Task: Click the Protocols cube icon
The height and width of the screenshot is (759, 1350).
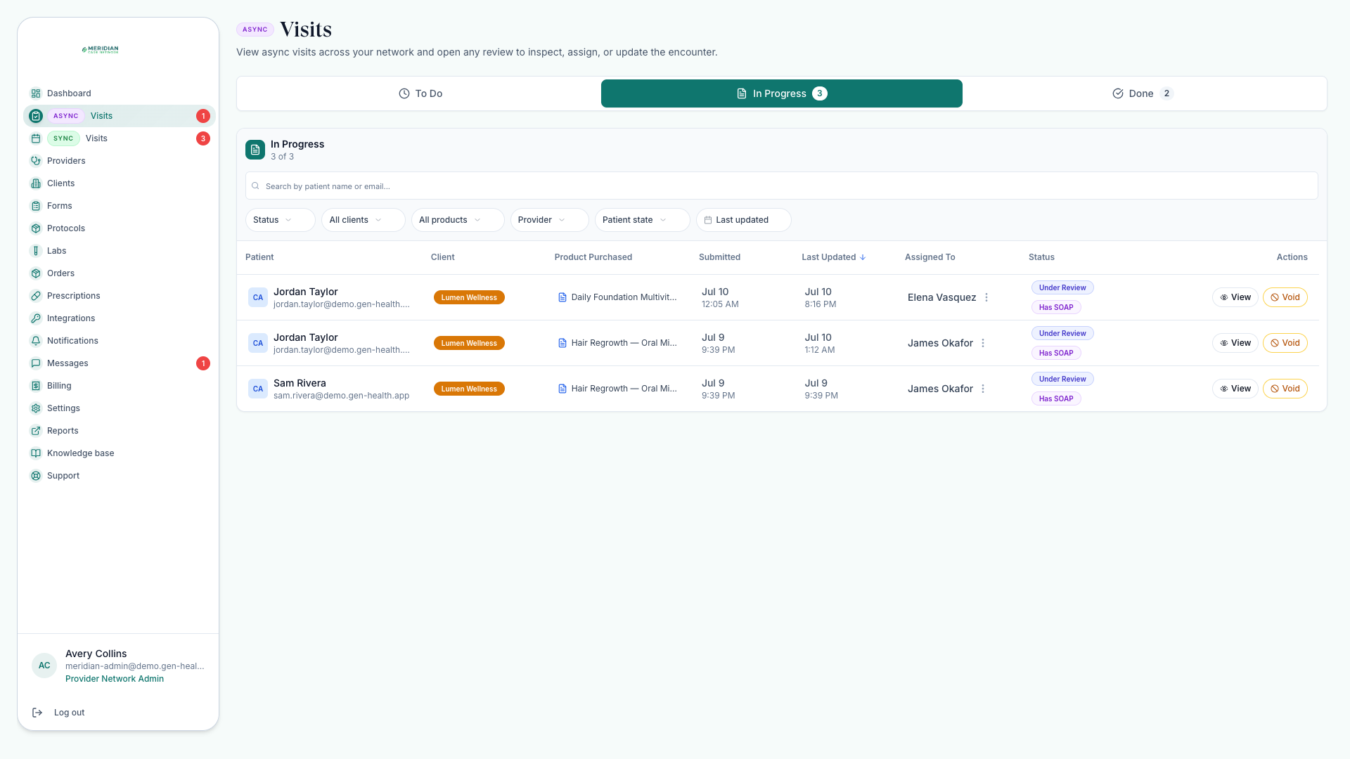Action: pyautogui.click(x=36, y=228)
